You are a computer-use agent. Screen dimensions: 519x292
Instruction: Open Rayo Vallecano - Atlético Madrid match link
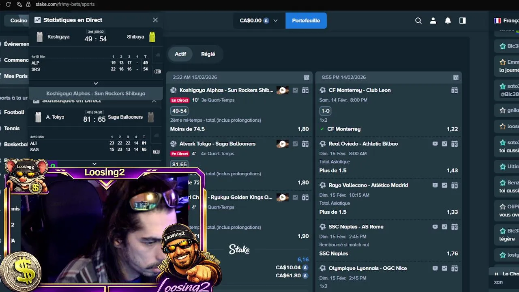[368, 185]
